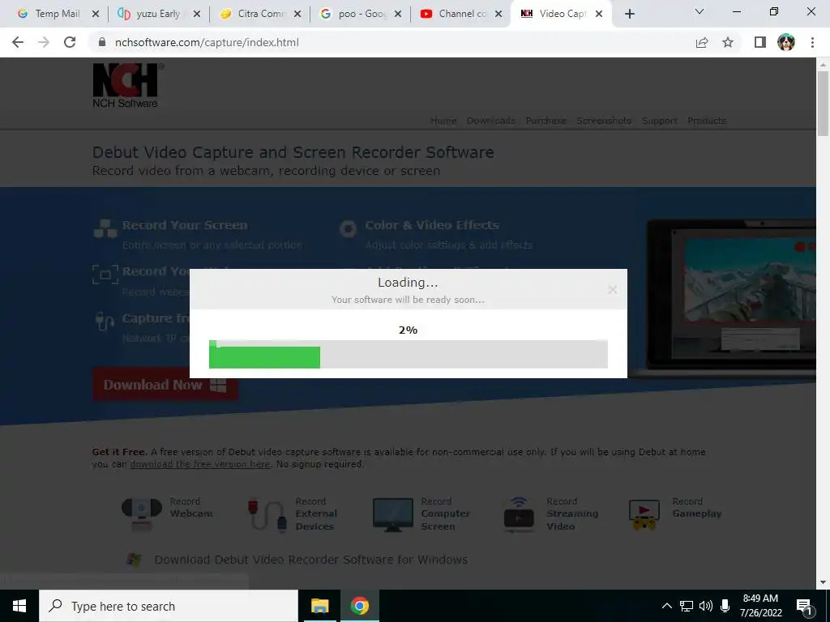
Task: Click the Color & Video Effects icon
Action: click(348, 228)
